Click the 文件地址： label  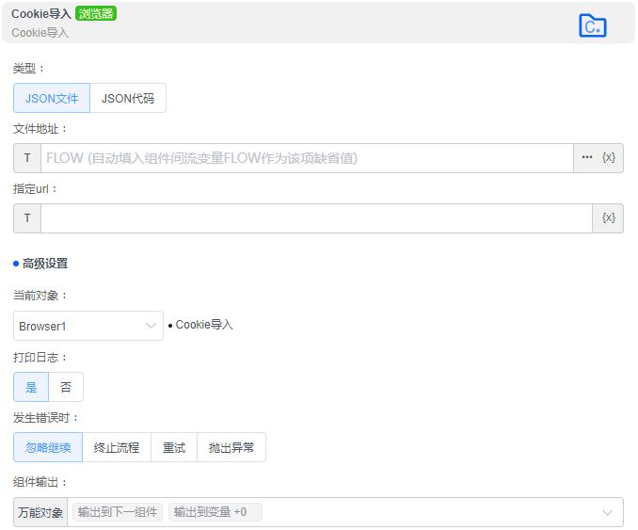click(40, 129)
